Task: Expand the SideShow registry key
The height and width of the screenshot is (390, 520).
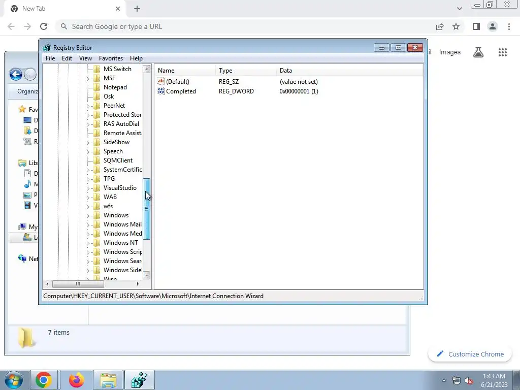Action: click(88, 143)
